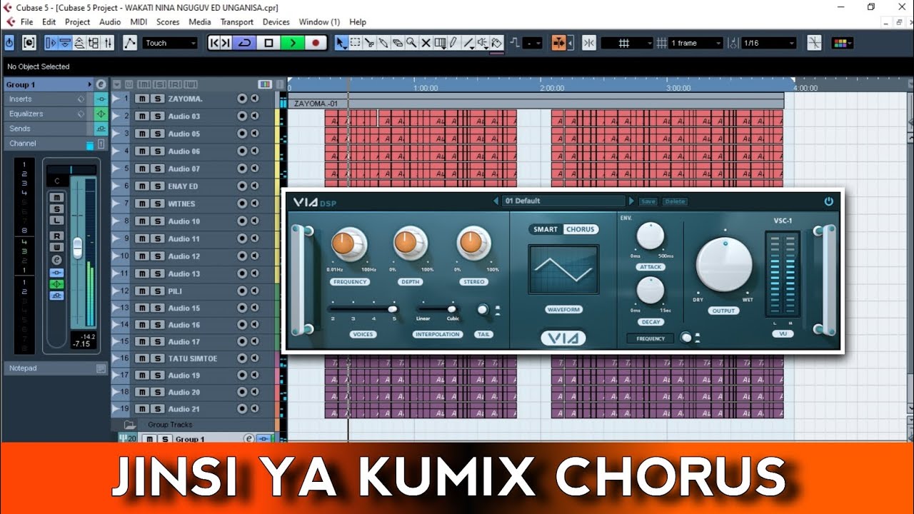This screenshot has width=914, height=514.
Task: Click the VIA plugin Frequency knob
Action: click(x=348, y=244)
